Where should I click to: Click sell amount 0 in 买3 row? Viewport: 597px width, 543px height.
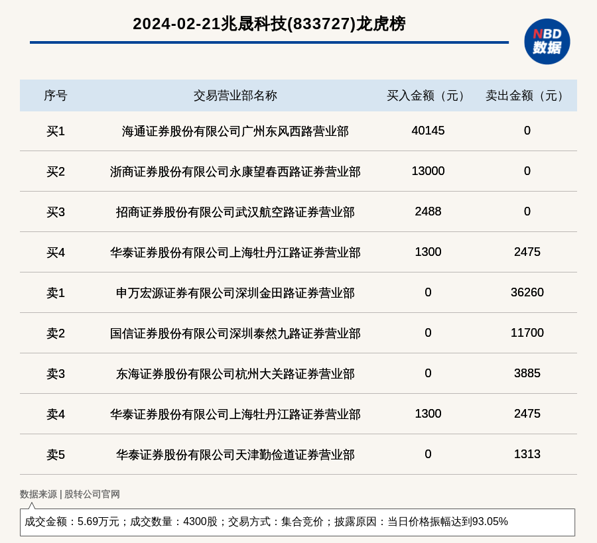coord(527,211)
